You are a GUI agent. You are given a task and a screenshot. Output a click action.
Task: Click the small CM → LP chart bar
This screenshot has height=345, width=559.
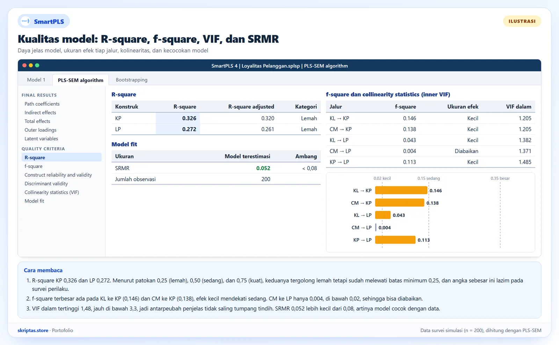pos(376,227)
